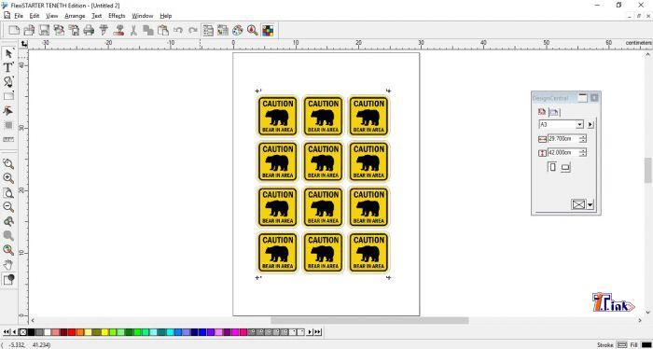Increase the page height stepper value
Viewport: 653px width, 349px height.
(583, 151)
